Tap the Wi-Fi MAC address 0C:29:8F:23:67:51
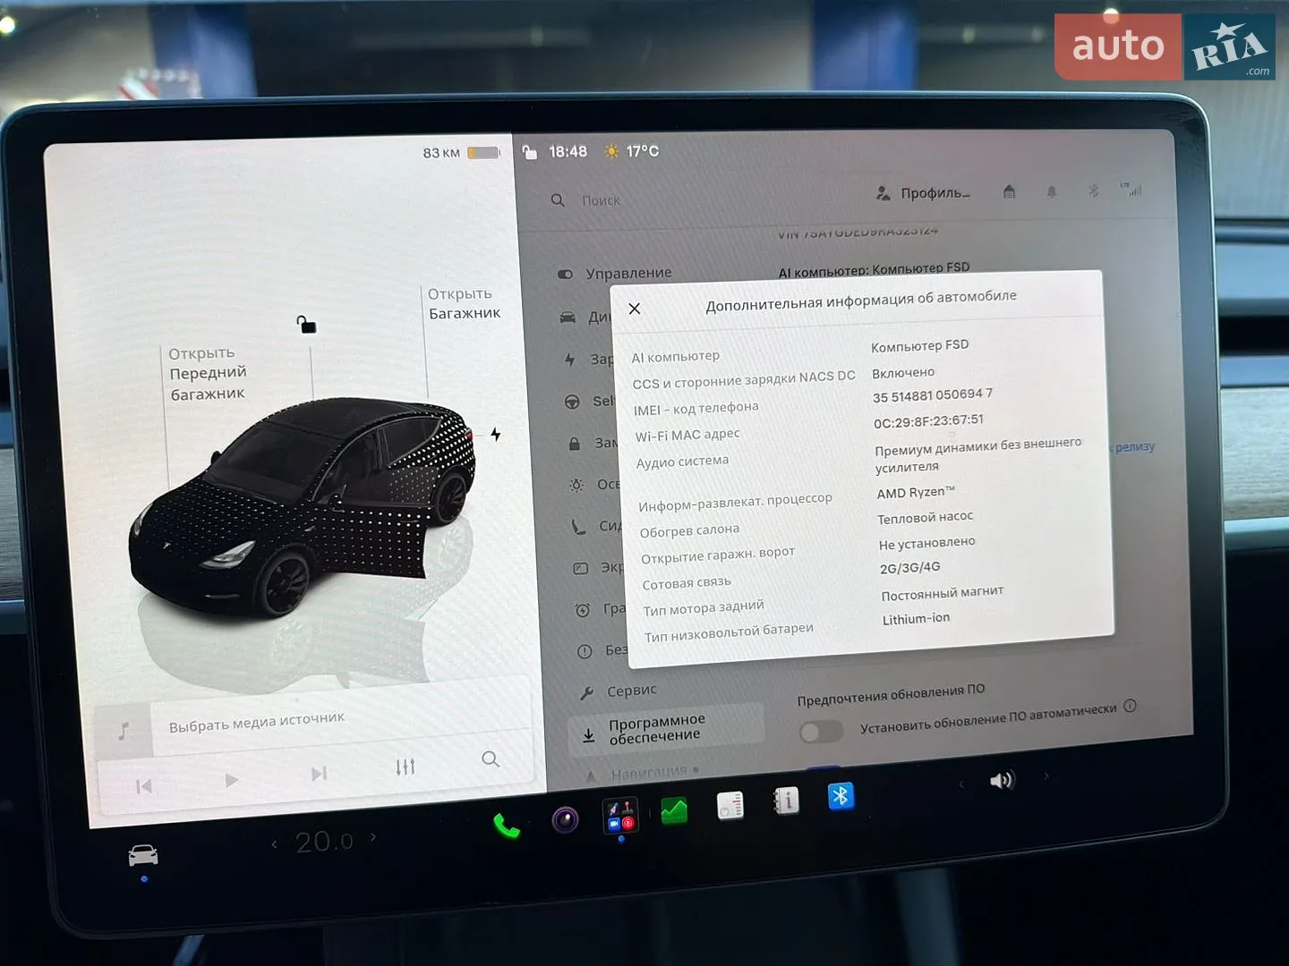Image resolution: width=1289 pixels, height=966 pixels. point(928,421)
